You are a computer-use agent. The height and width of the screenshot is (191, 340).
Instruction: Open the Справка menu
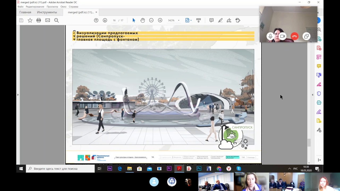click(x=74, y=7)
